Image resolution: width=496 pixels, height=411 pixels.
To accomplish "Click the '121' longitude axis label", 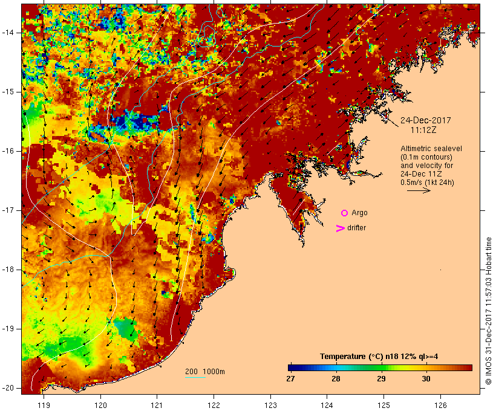I will (x=157, y=406).
